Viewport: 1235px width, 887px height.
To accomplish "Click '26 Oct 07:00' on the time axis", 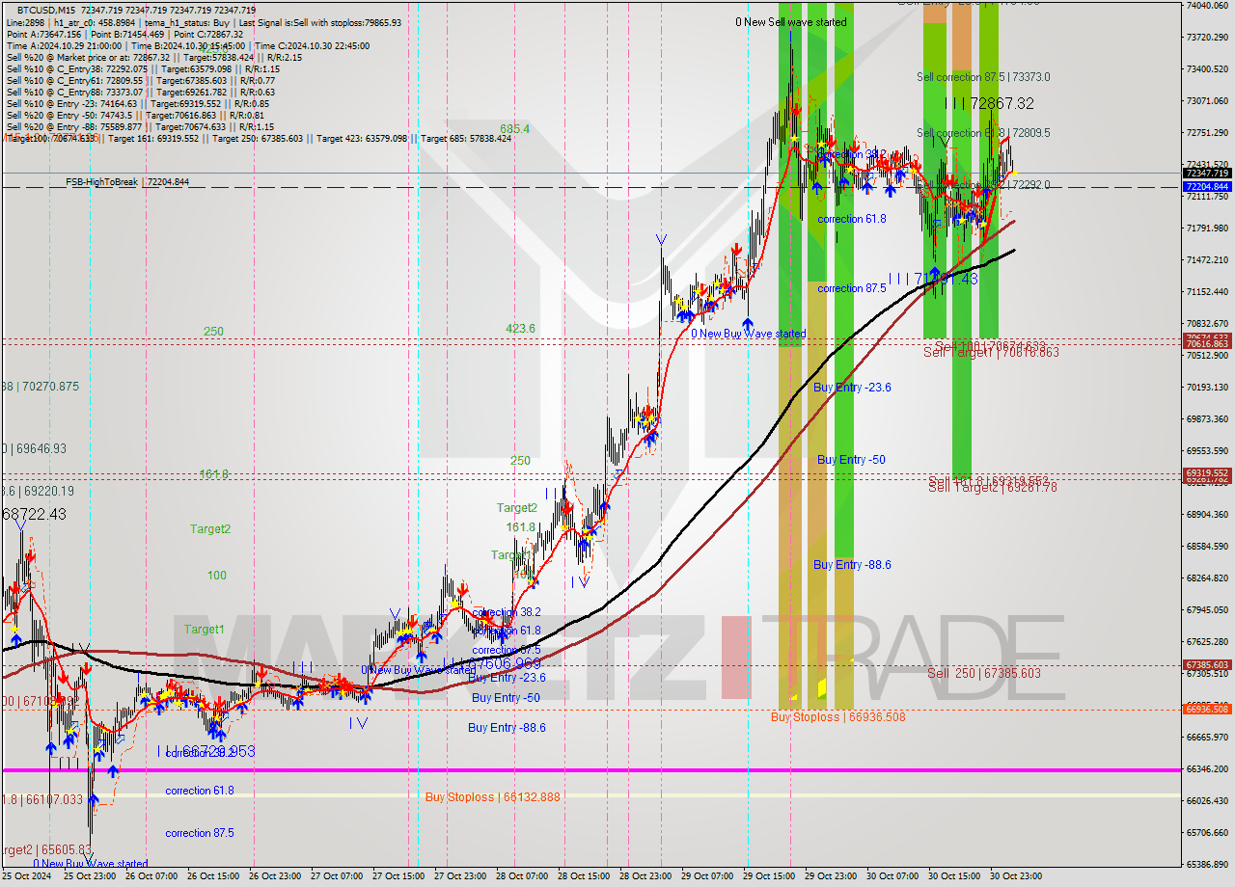I will tap(150, 876).
